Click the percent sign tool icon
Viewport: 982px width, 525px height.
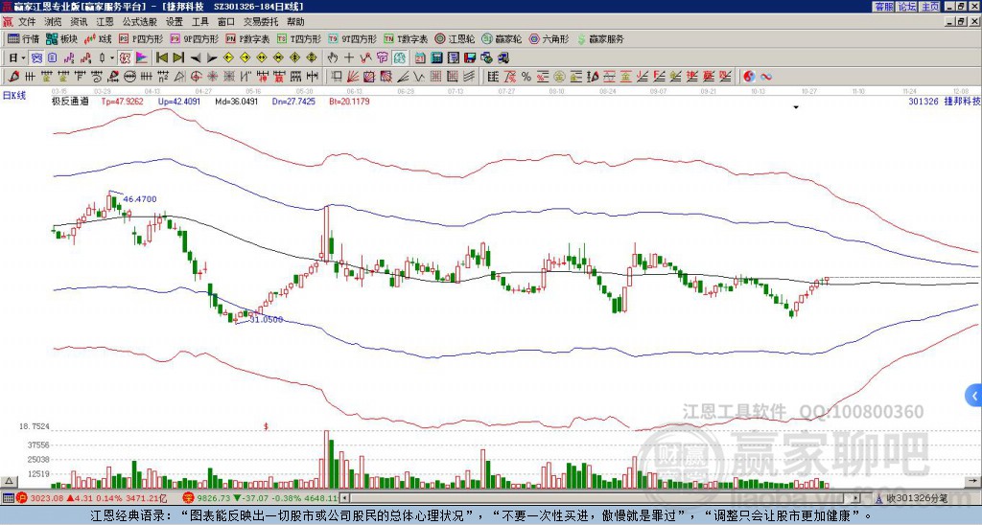[x=526, y=77]
